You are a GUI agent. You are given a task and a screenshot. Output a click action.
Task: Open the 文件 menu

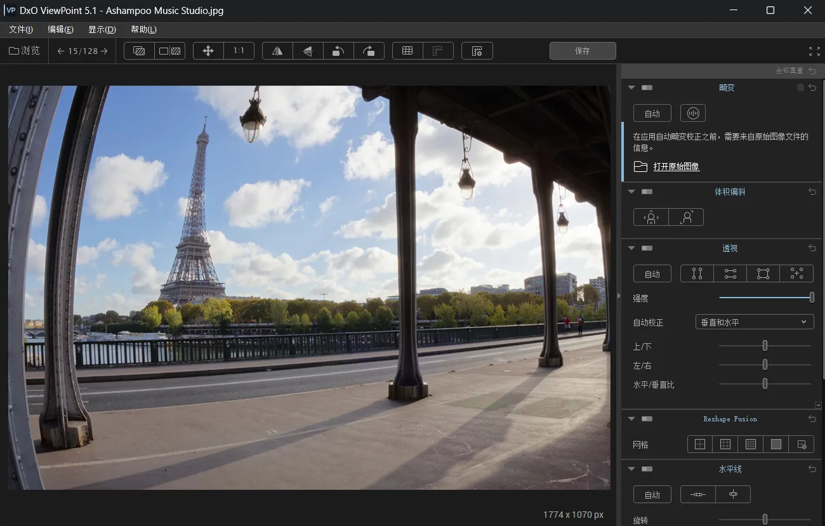(x=21, y=30)
